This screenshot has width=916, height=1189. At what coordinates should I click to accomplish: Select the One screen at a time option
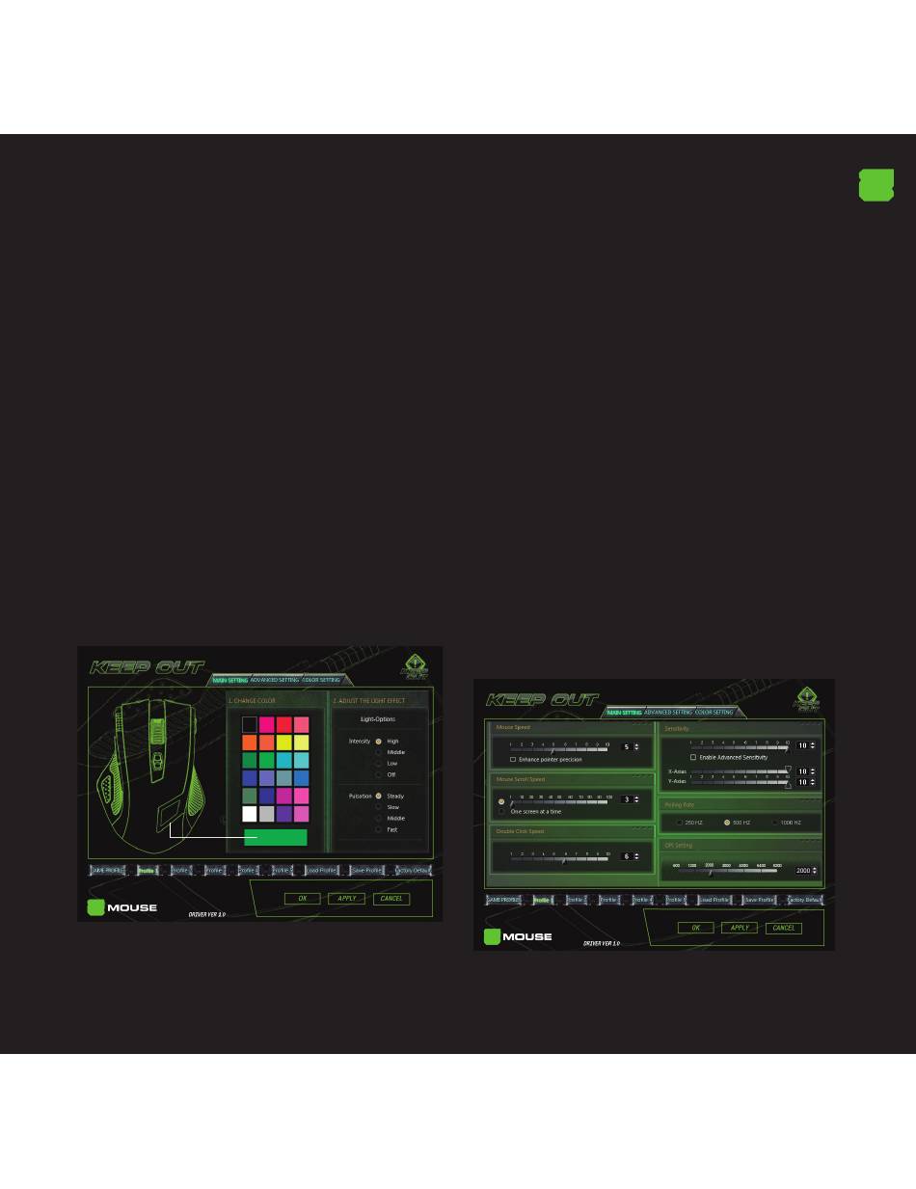[x=501, y=812]
